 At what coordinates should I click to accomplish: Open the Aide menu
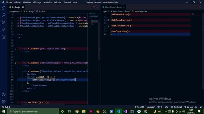point(75,2)
